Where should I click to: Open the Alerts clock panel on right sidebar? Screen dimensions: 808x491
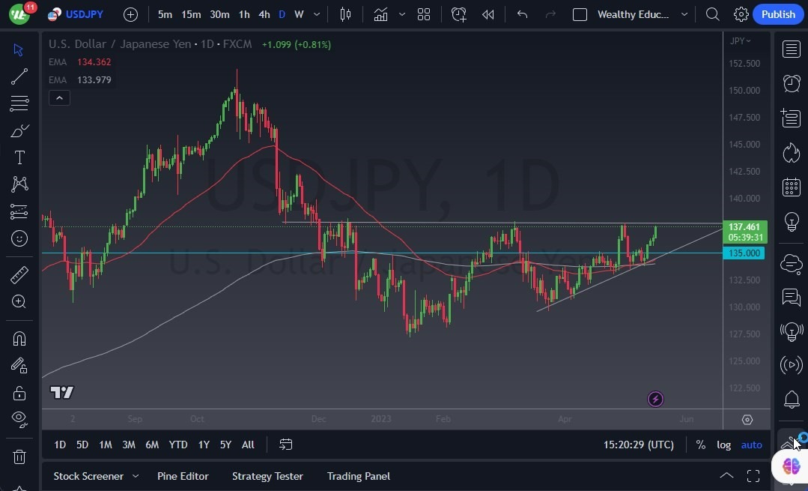(x=791, y=83)
